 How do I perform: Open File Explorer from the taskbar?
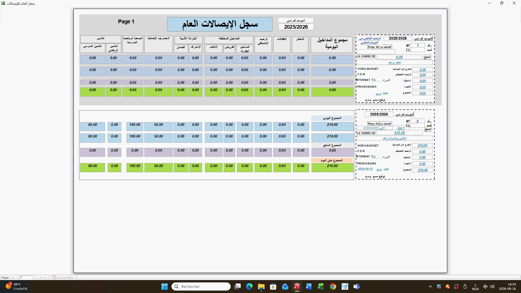pyautogui.click(x=261, y=286)
